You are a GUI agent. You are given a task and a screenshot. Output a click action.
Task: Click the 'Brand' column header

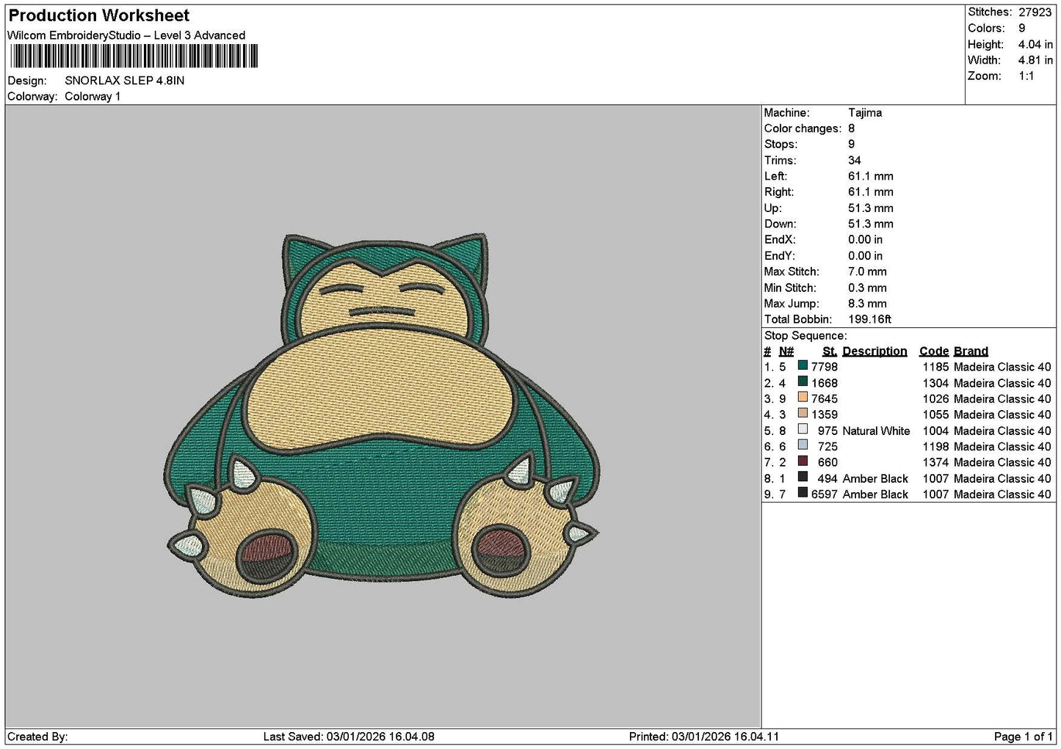971,351
